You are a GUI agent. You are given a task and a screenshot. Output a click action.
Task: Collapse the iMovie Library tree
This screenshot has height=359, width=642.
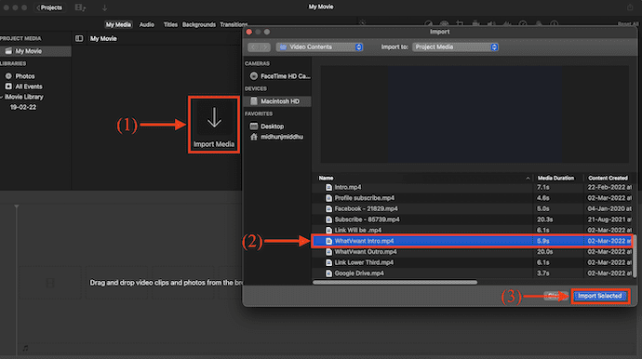(2, 97)
